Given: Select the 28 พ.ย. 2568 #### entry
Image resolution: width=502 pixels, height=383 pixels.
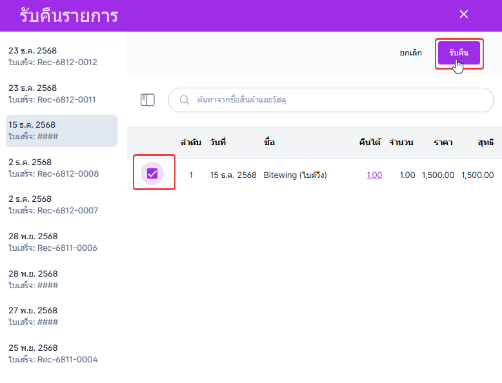Looking at the screenshot, I should 61,279.
